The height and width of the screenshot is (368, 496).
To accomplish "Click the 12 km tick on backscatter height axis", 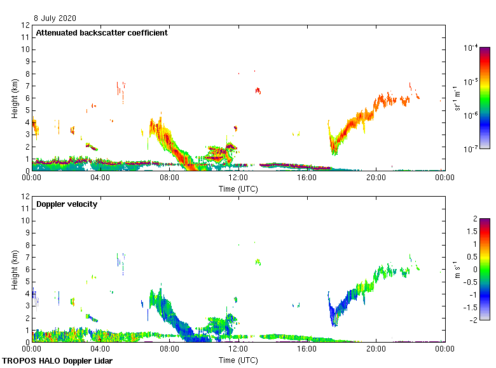I will click(26, 25).
